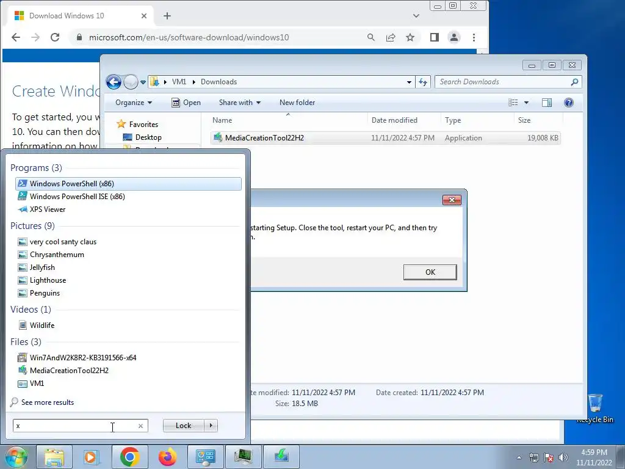
Task: Close the setup error dialog
Action: tap(452, 200)
